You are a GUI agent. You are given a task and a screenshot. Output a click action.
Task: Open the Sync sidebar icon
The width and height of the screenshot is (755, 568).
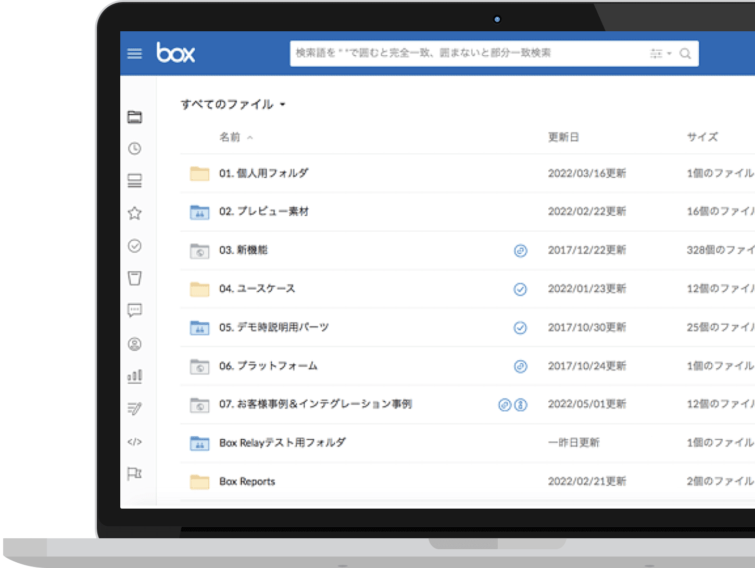(134, 181)
